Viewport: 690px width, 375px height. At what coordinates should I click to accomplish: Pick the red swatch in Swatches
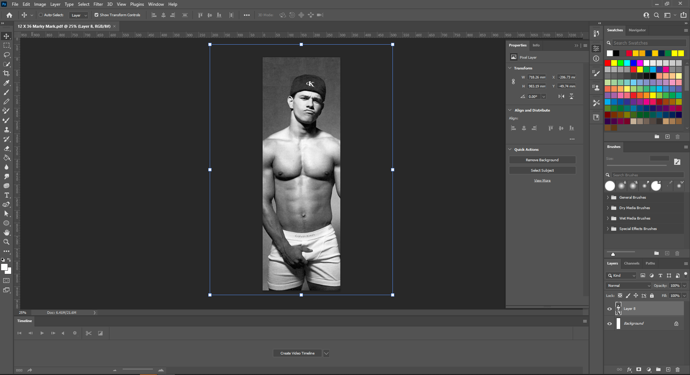tap(608, 63)
